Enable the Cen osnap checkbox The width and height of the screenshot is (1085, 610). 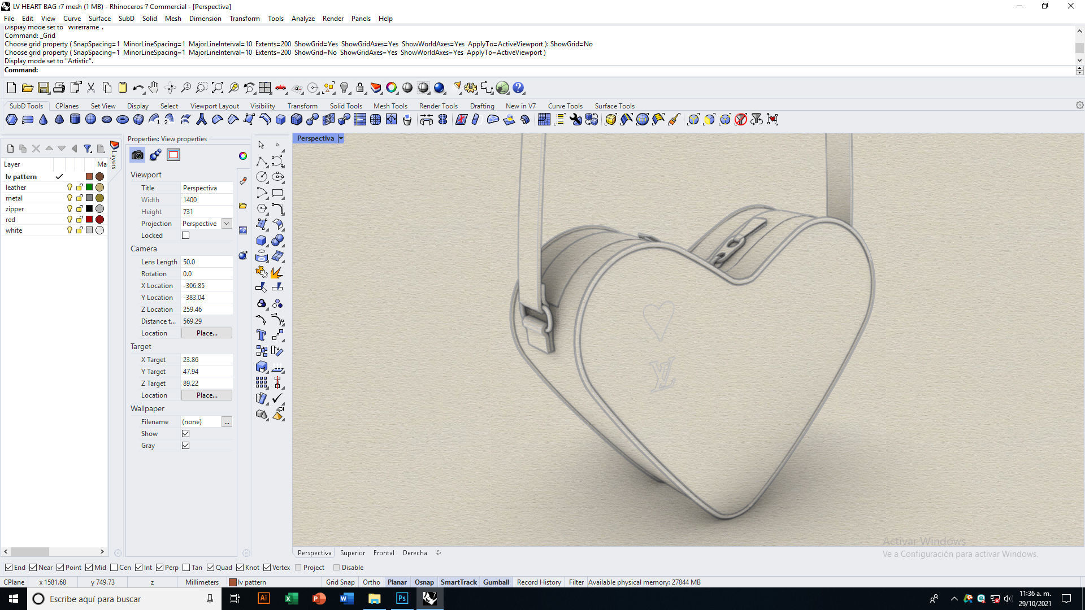114,568
